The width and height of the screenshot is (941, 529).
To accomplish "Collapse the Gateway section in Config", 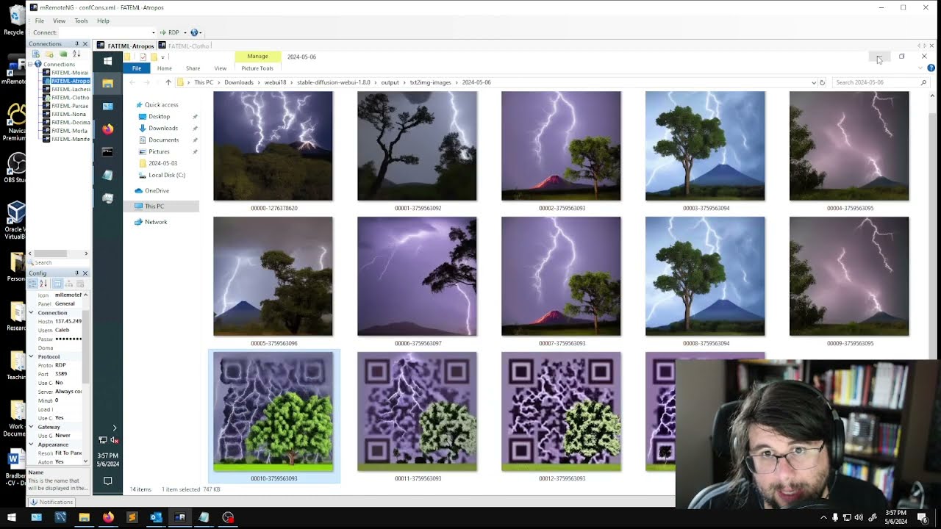I will coord(31,427).
